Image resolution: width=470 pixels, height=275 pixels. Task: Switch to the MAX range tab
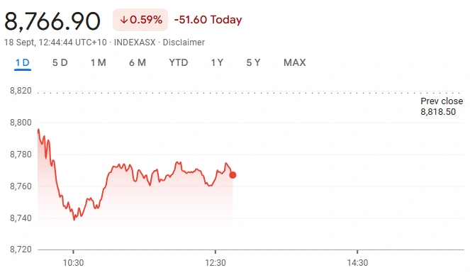(x=295, y=62)
